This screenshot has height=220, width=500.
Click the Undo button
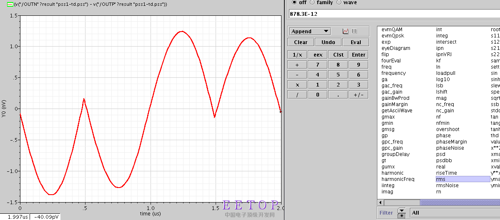[328, 42]
